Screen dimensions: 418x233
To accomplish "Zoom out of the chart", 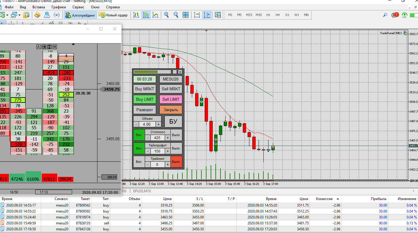I will (176, 15).
